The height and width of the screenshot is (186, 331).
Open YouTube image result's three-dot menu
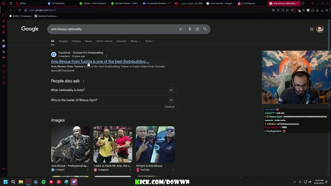coord(172,170)
